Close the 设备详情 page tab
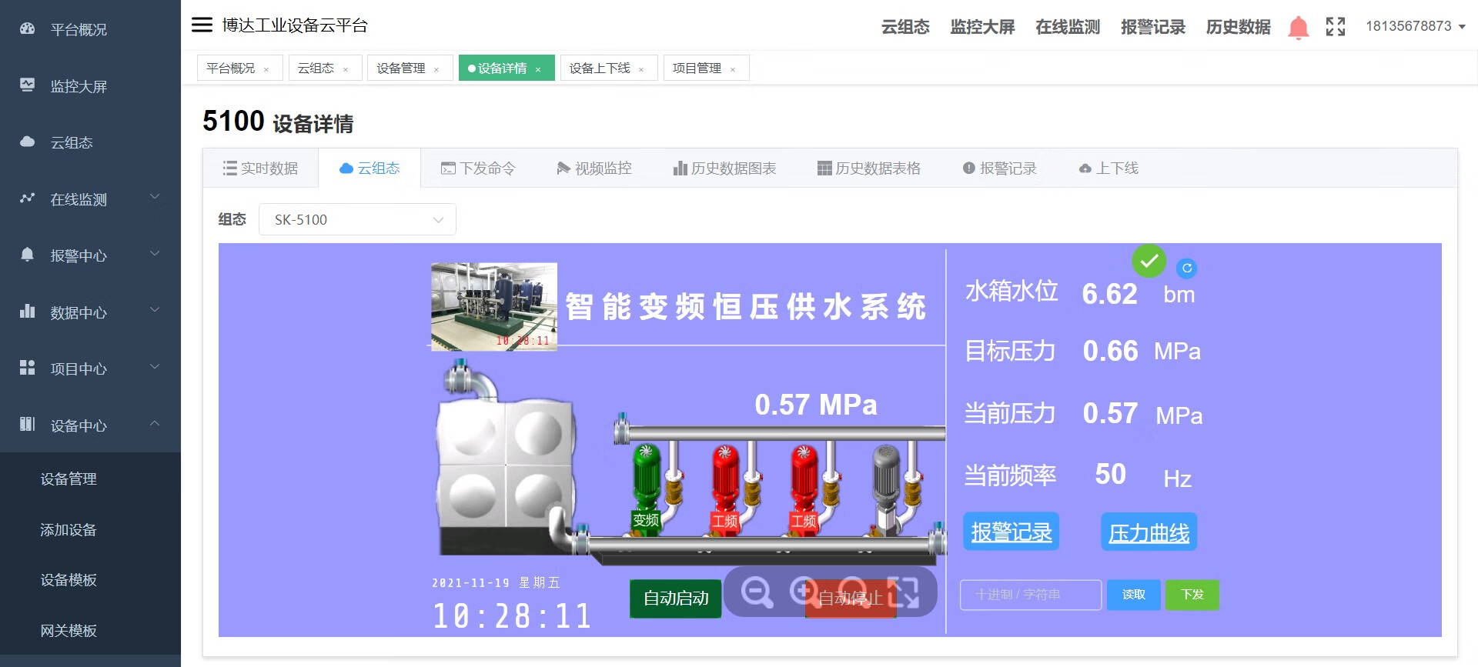Image resolution: width=1478 pixels, height=667 pixels. tap(538, 69)
